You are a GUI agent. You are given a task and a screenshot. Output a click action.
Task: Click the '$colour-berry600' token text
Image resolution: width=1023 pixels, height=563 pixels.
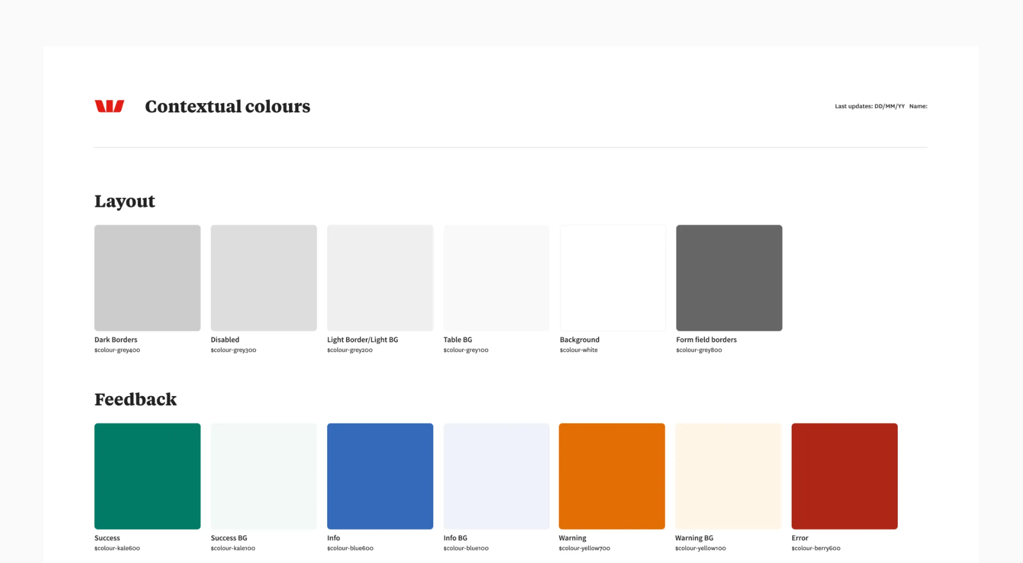pyautogui.click(x=816, y=548)
